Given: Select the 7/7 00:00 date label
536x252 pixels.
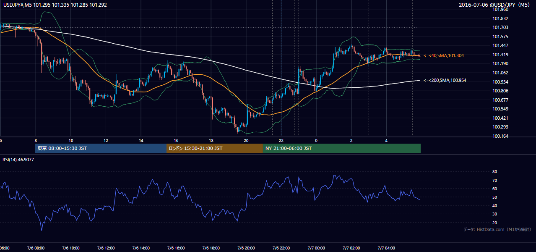Looking at the screenshot, I should (316, 248).
